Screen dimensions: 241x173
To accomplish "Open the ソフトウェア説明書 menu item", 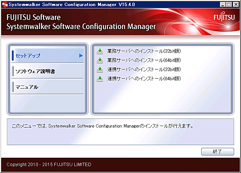I will pyautogui.click(x=48, y=71).
